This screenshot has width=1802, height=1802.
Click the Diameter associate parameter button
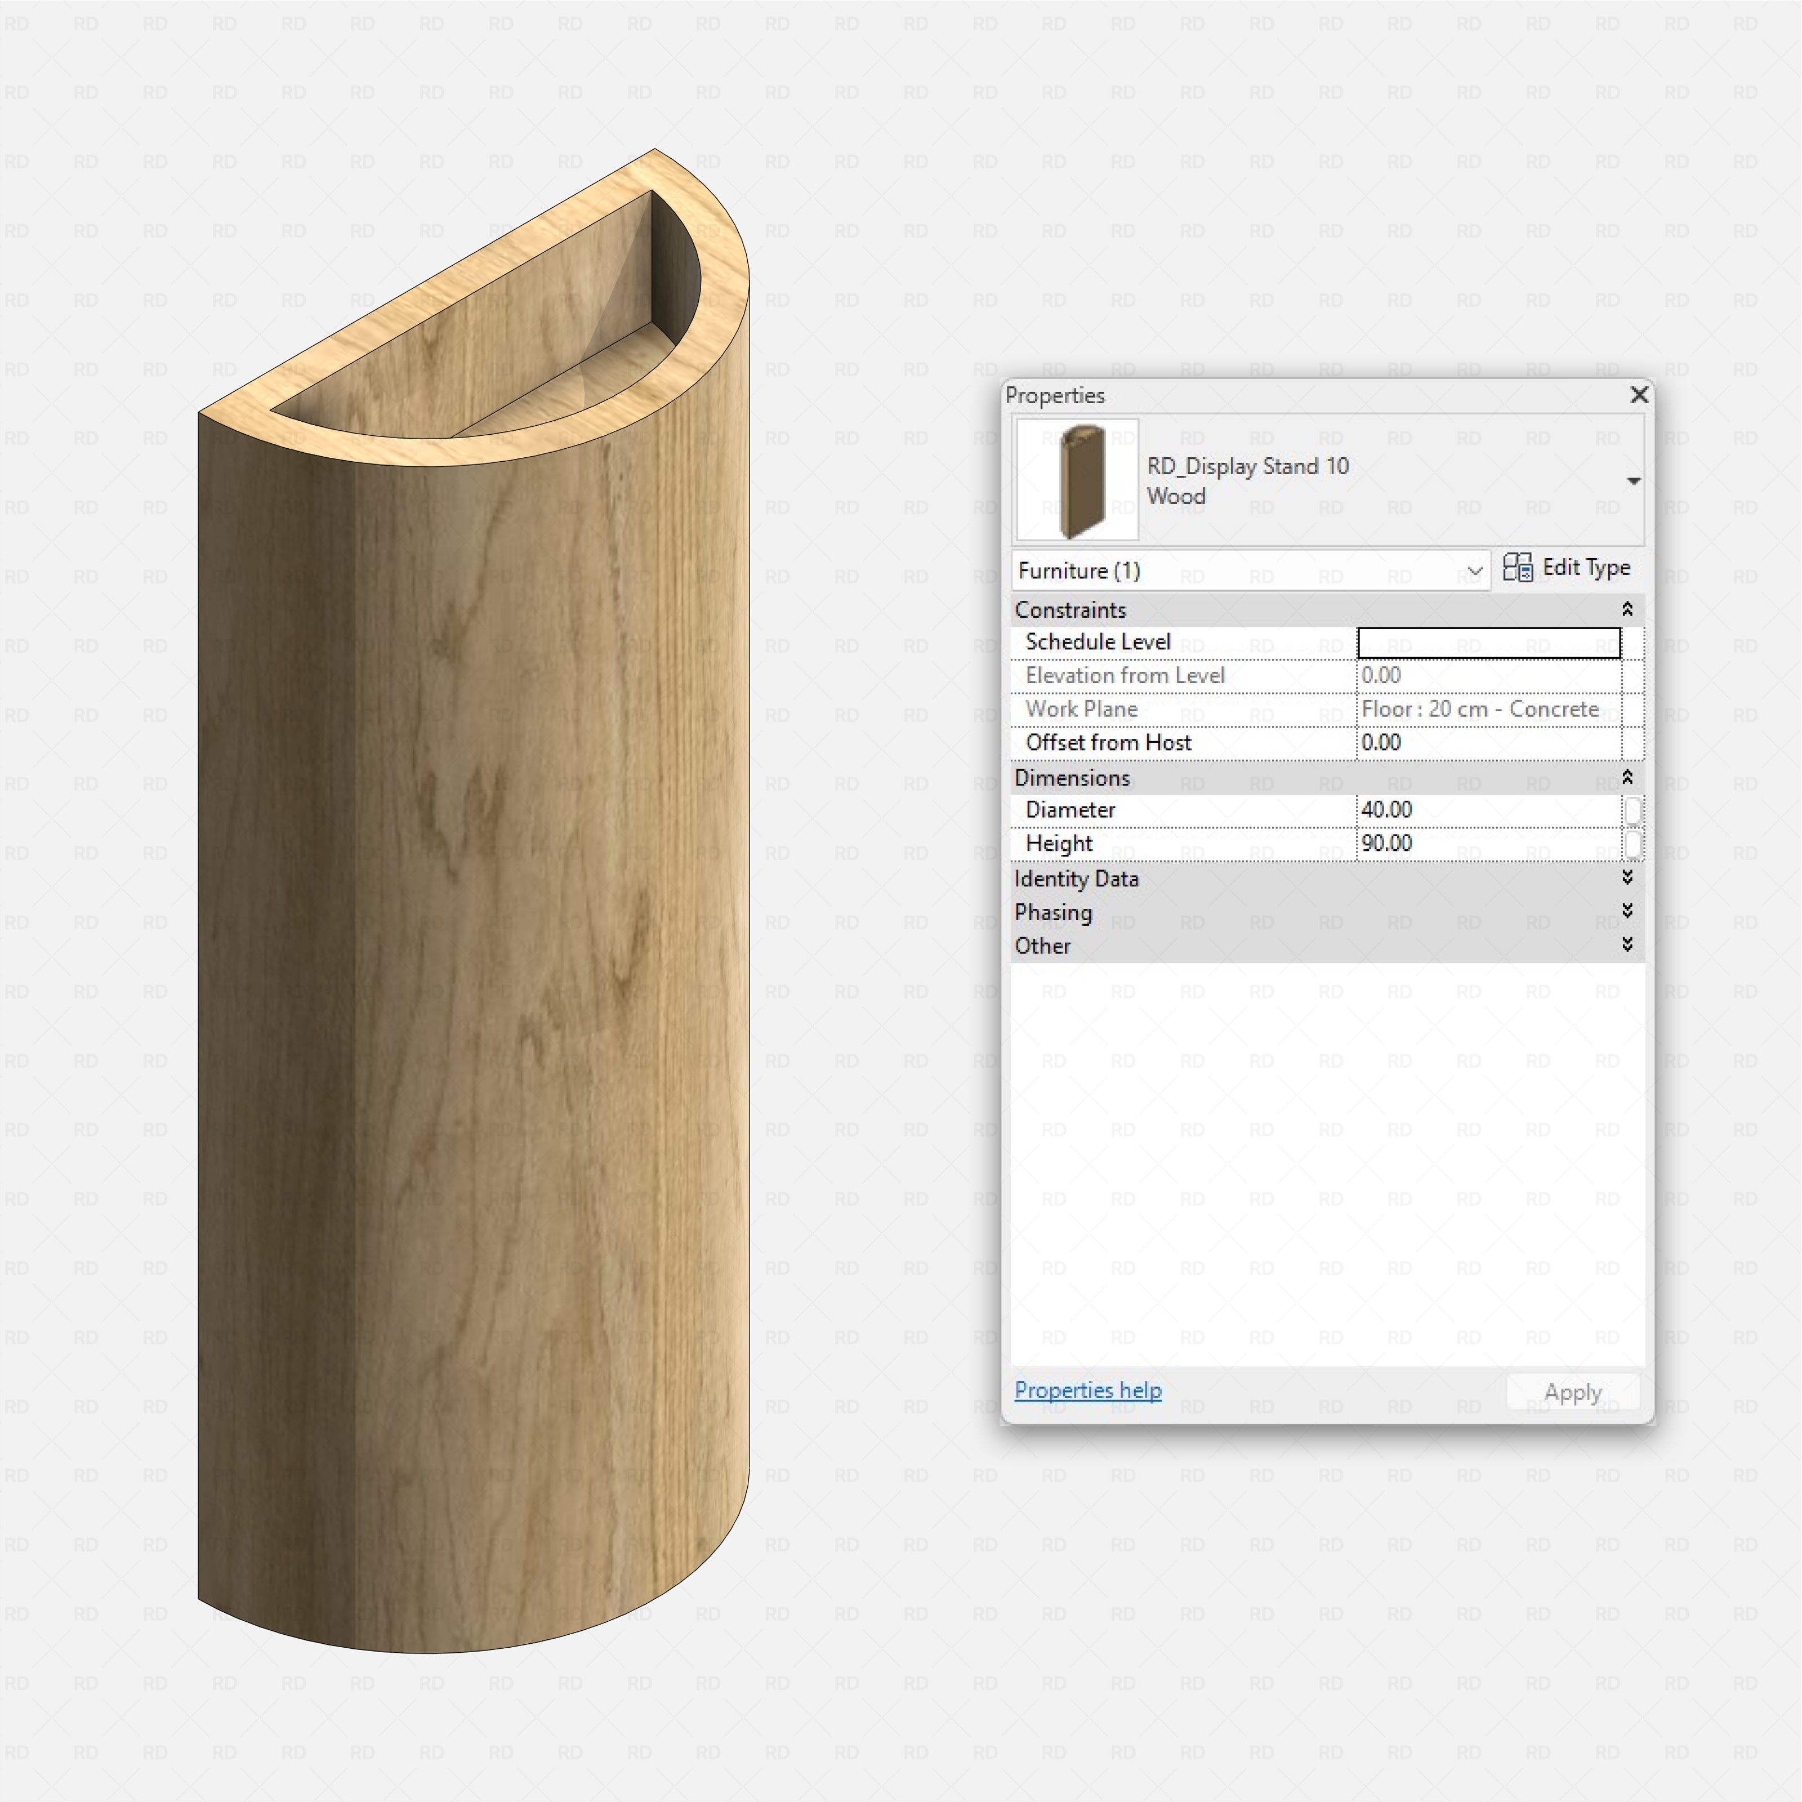[x=1632, y=810]
